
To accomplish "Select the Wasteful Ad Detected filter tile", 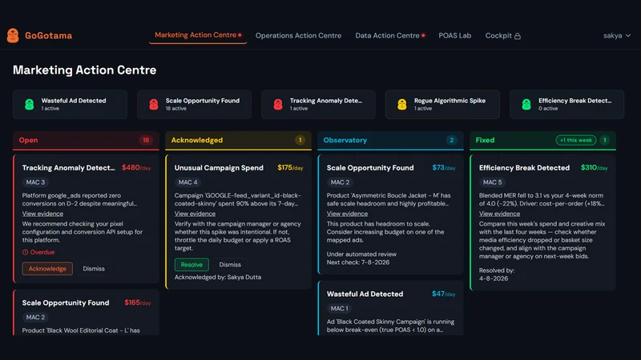I will [70, 105].
